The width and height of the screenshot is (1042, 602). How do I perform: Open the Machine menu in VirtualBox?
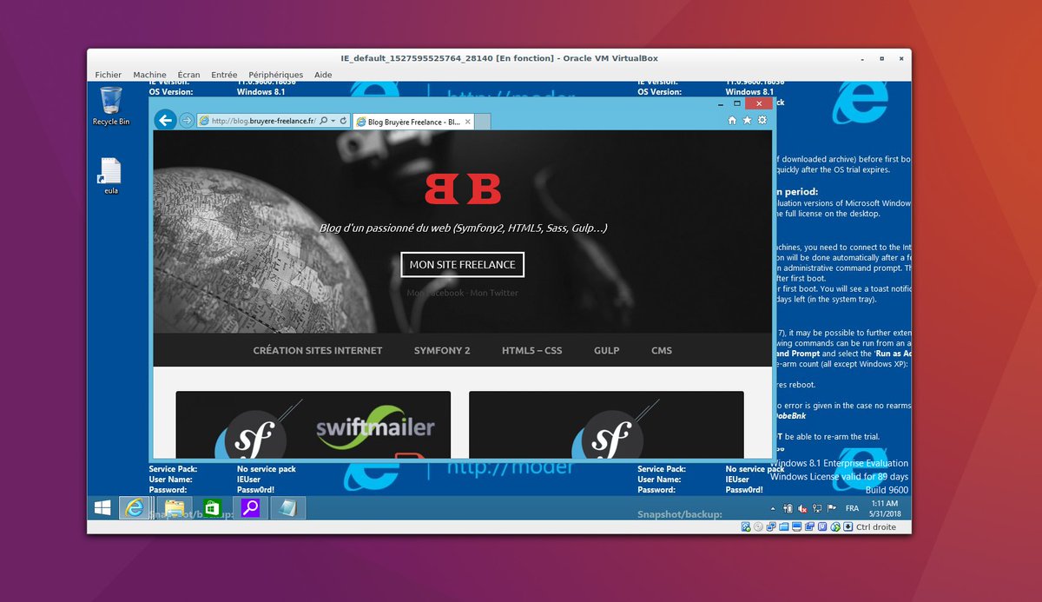tap(150, 75)
